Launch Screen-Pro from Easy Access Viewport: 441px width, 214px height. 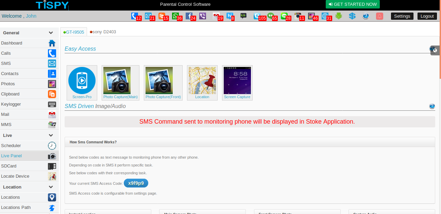tap(82, 83)
